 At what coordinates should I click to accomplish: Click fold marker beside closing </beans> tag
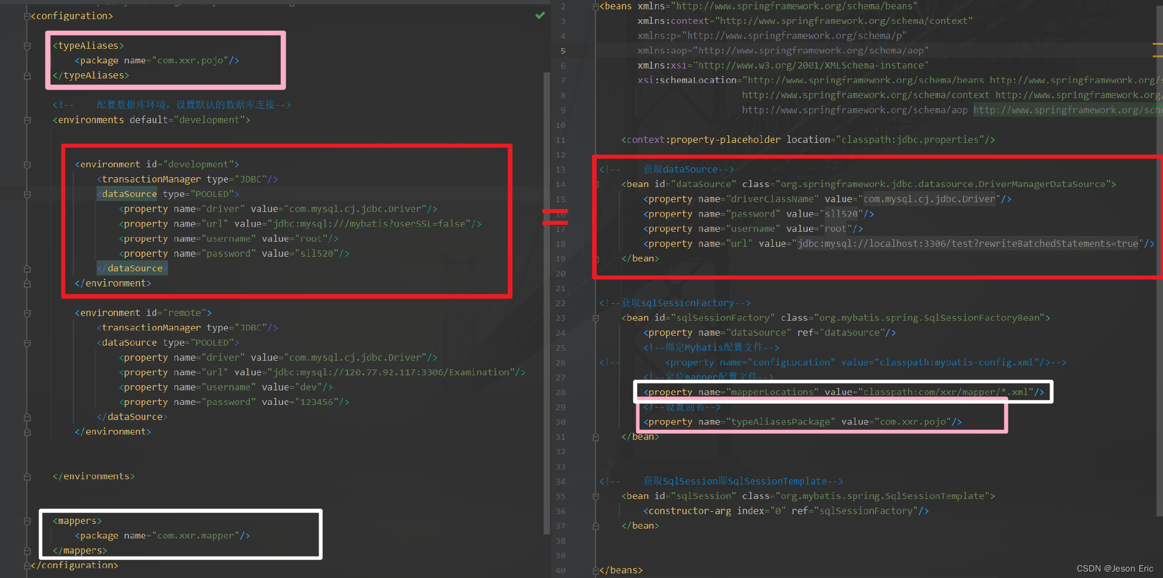[x=596, y=570]
